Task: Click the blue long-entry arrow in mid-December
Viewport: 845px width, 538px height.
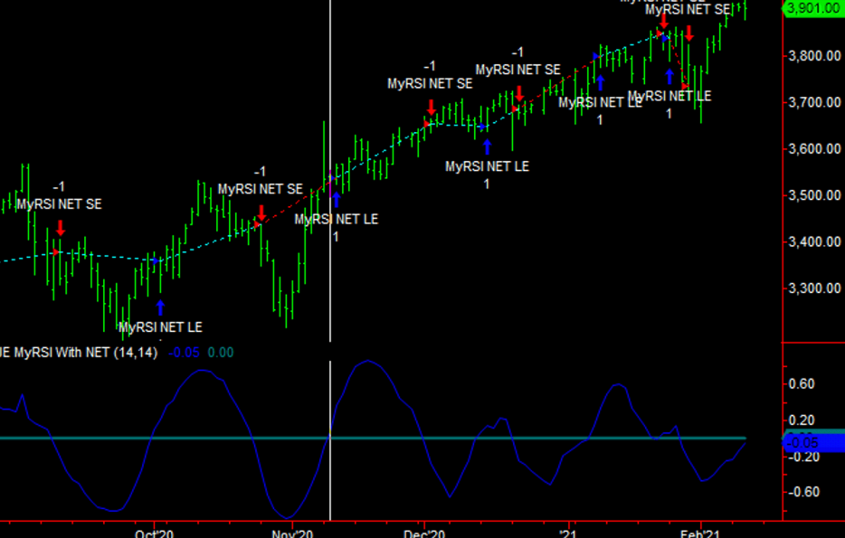Action: [487, 146]
